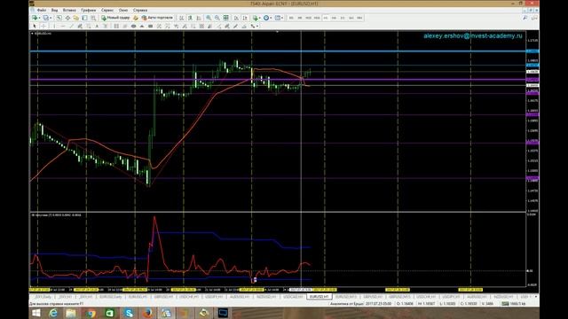This screenshot has height=319, width=568.
Task: Select the Horizontal Line drawing tool
Action: click(63, 26)
